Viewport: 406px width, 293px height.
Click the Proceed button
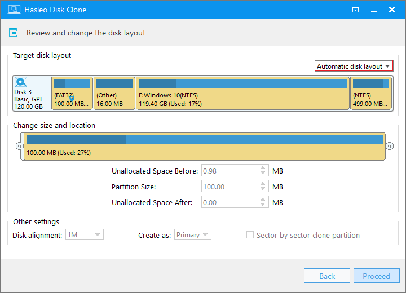click(377, 276)
